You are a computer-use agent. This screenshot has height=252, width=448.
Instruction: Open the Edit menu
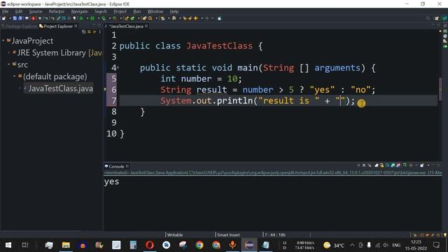pos(19,11)
